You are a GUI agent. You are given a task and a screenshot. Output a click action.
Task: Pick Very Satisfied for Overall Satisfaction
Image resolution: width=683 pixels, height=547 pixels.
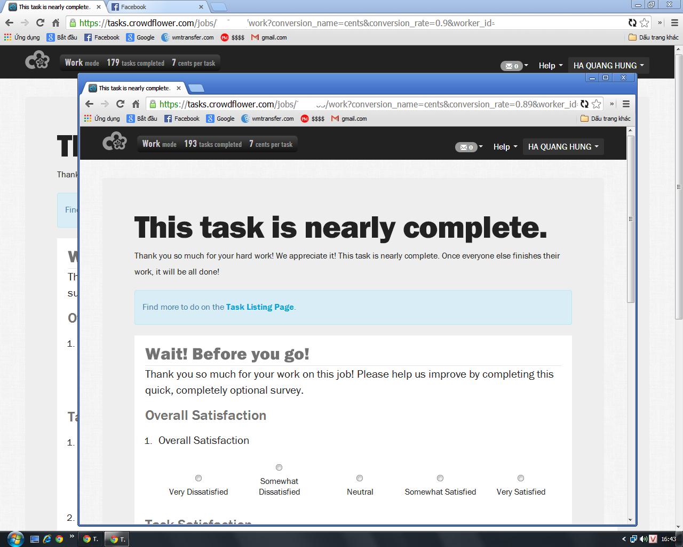(x=521, y=478)
